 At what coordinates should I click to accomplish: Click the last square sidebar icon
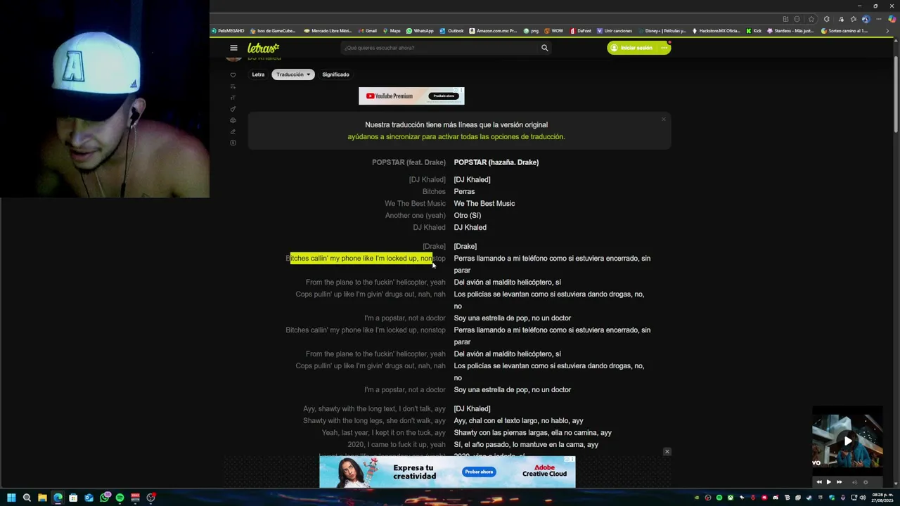point(233,143)
